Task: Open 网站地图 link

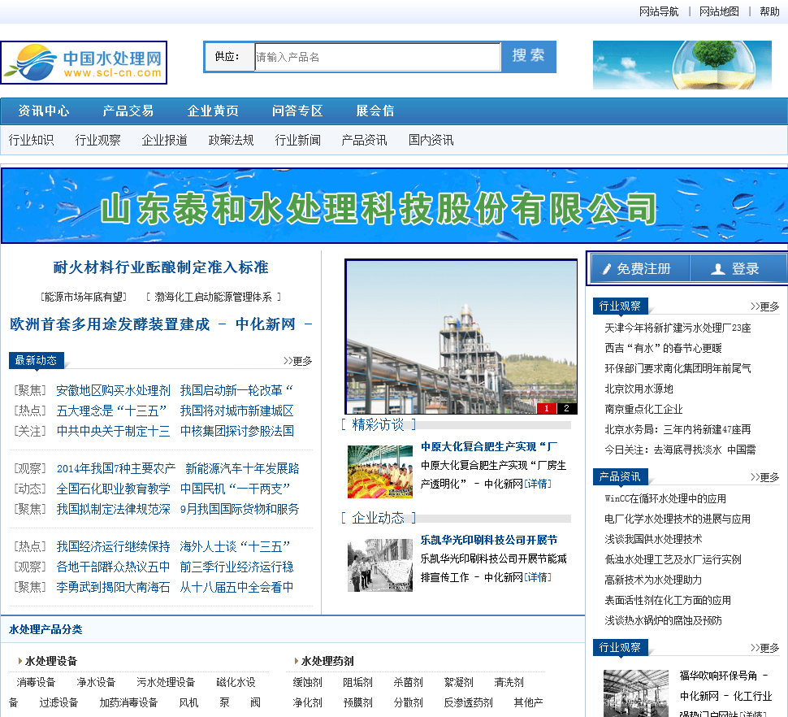Action: 719,11
